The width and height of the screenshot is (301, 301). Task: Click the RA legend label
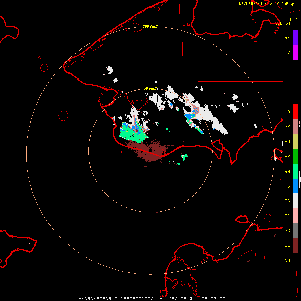pos(287,172)
